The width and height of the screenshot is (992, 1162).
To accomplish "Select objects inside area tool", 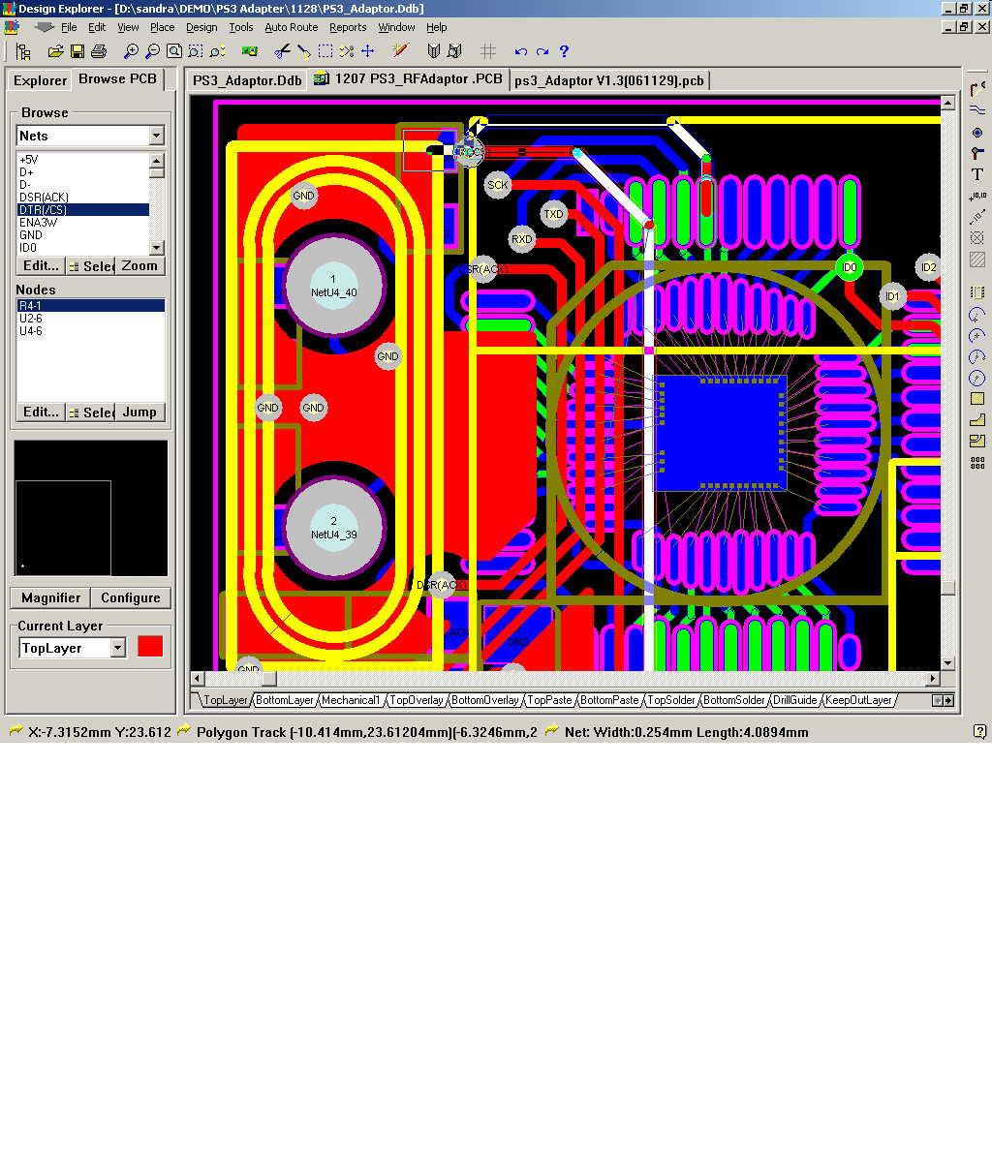I will coord(325,51).
